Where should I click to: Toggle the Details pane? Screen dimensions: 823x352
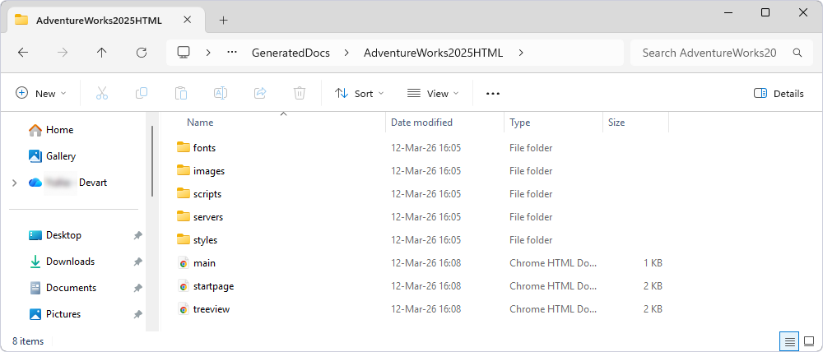click(779, 94)
